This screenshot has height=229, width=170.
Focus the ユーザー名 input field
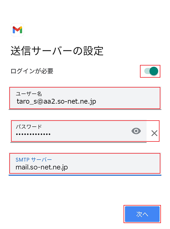coord(85,98)
